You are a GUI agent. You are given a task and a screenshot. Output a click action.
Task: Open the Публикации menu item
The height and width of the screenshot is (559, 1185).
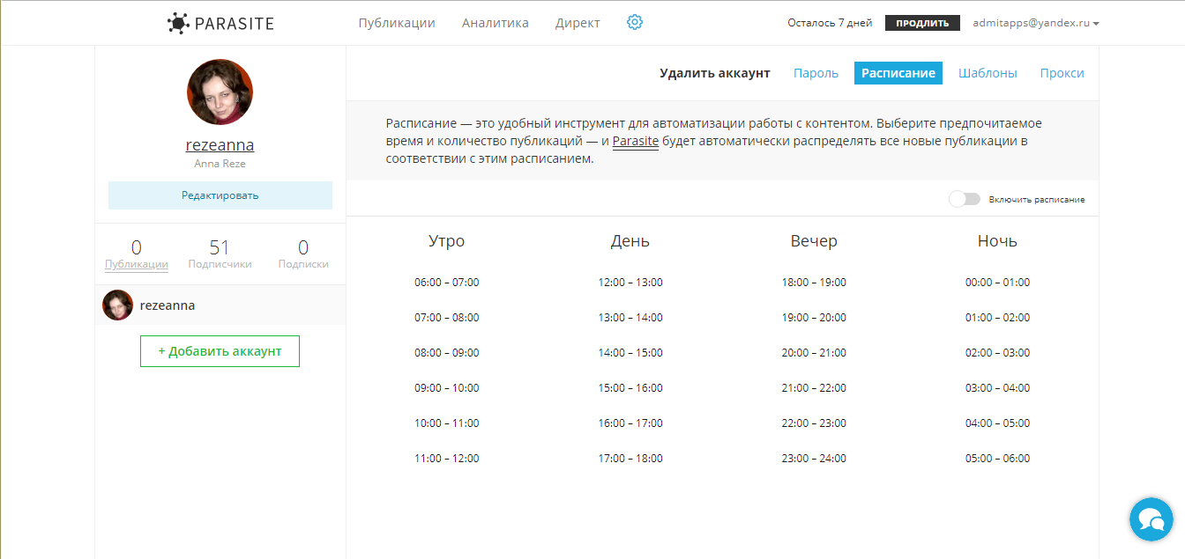(397, 24)
